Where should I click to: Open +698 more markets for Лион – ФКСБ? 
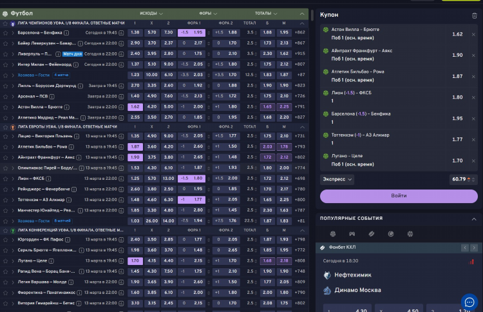pyautogui.click(x=299, y=179)
